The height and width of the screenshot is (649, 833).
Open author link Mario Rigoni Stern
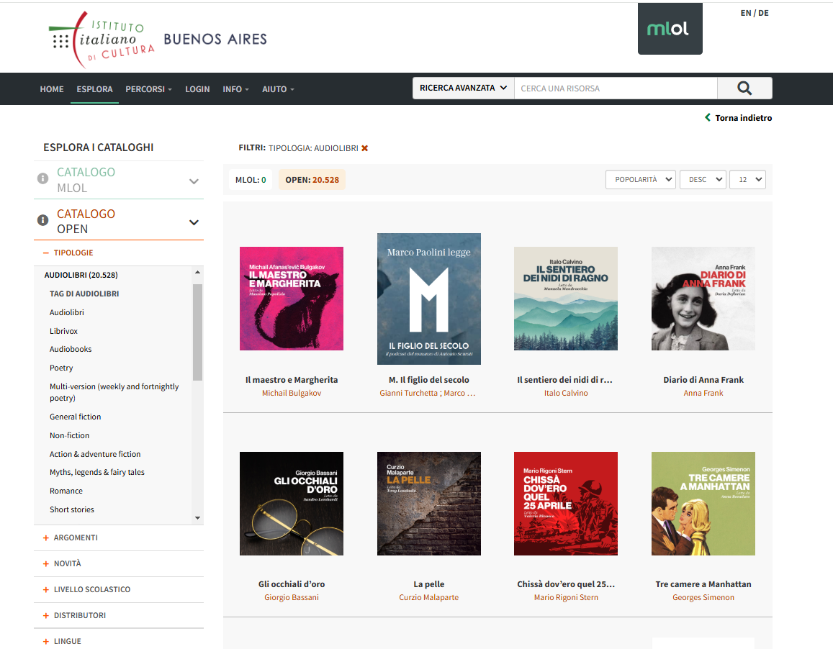566,597
